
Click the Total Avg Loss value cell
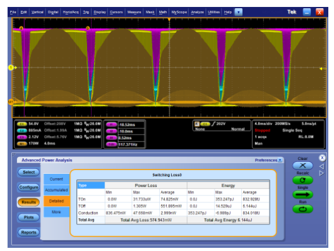(146, 220)
